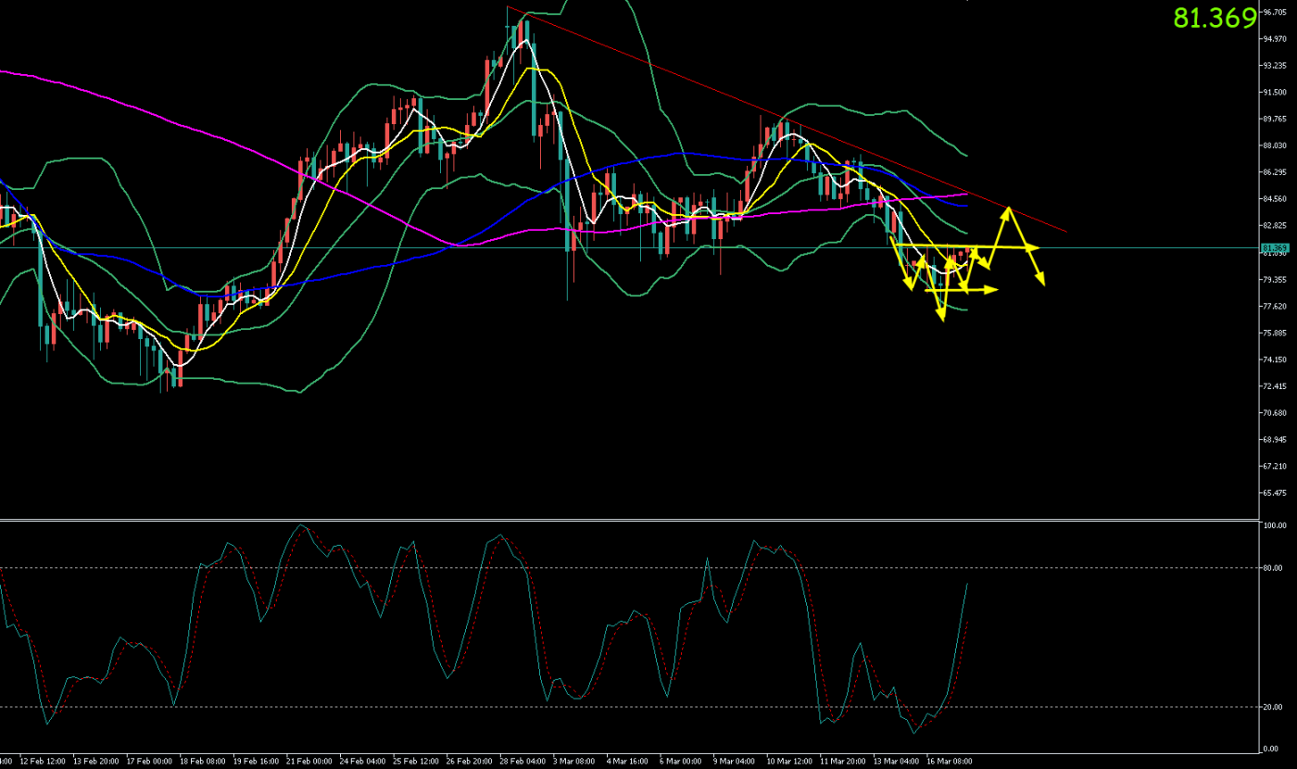Image resolution: width=1297 pixels, height=769 pixels.
Task: Select the lower yellow horizontal arrow
Action: (963, 290)
